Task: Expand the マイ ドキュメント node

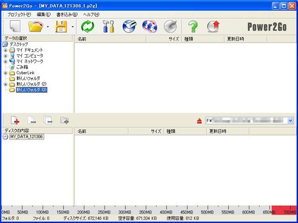Action: 6,50
